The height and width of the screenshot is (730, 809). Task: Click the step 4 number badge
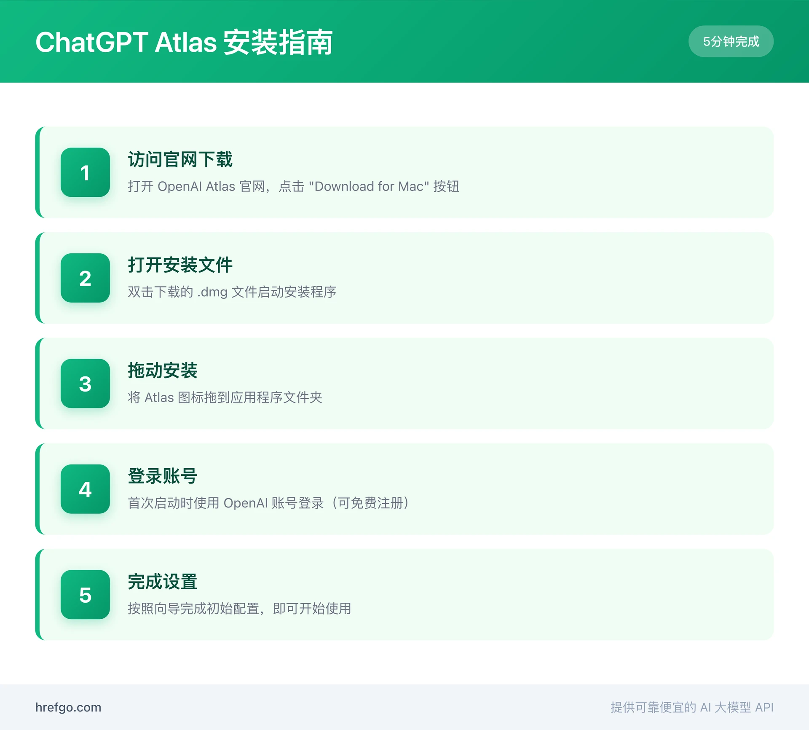click(85, 489)
